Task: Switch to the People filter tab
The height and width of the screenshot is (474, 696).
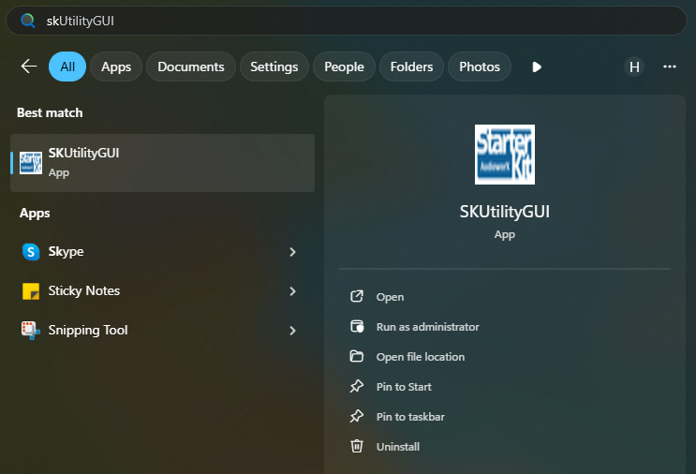Action: [344, 67]
